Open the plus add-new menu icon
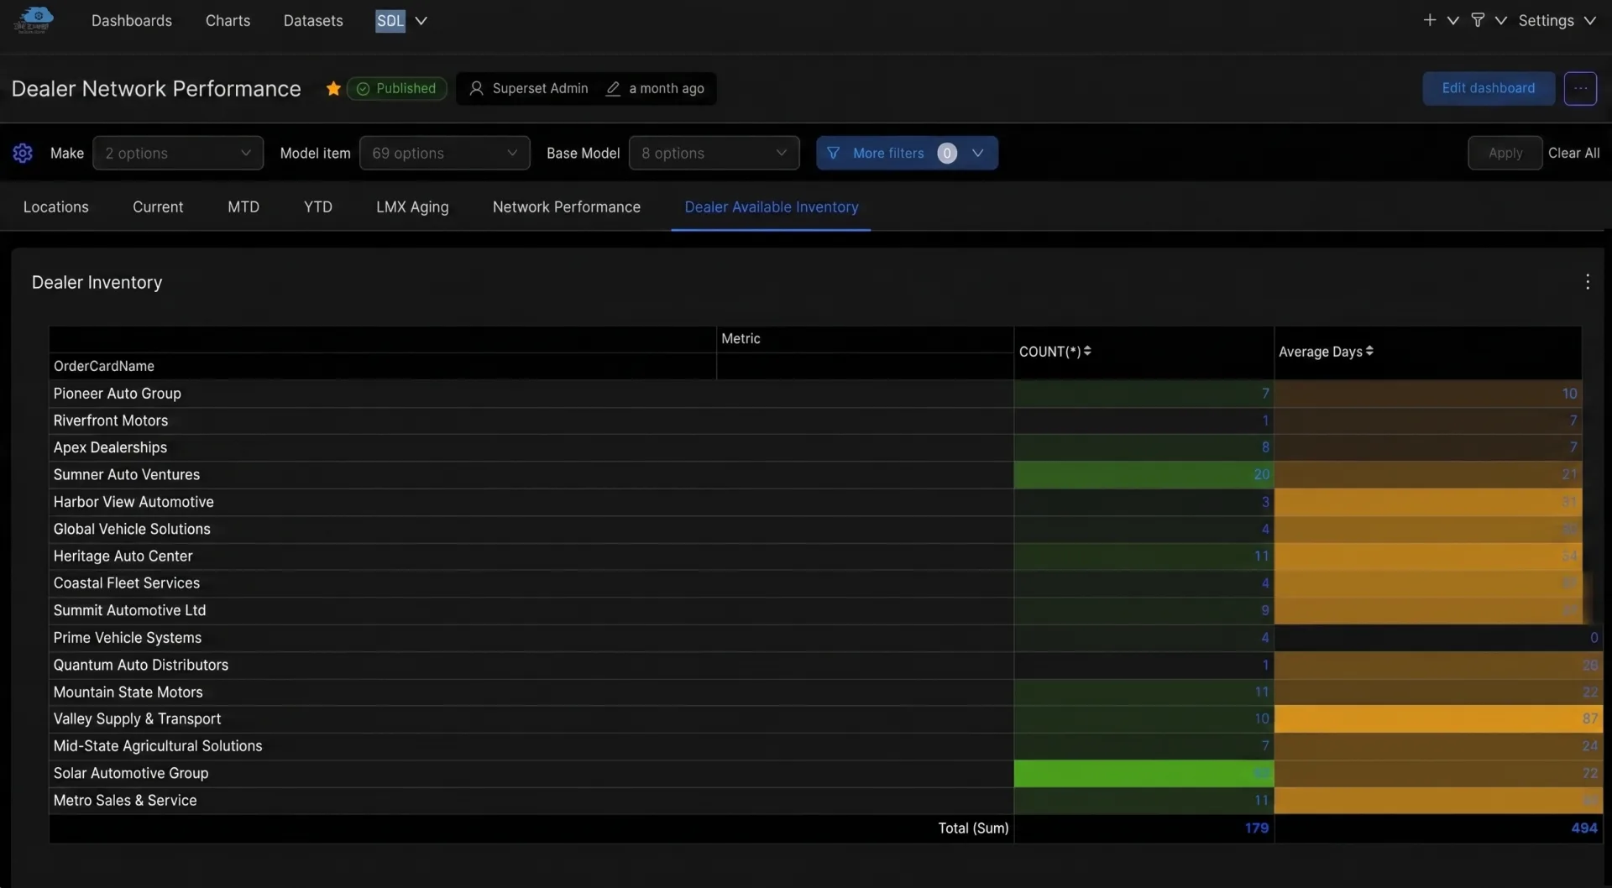This screenshot has height=888, width=1612. click(1430, 20)
